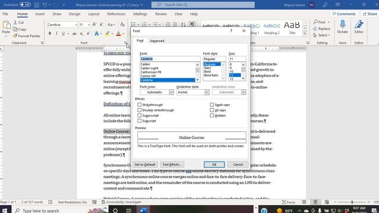Switch to the Advanced tab in Font dialog

pos(157,41)
